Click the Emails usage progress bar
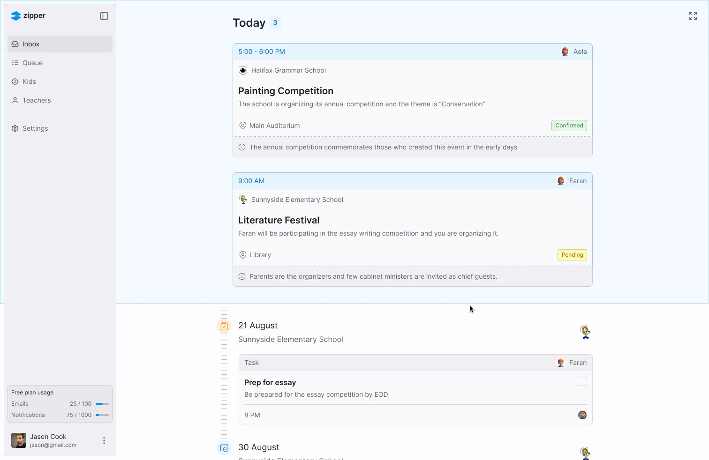Screen dimensions: 709x460 [x=102, y=404]
